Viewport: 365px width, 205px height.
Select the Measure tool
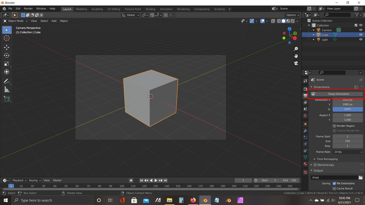(7, 90)
